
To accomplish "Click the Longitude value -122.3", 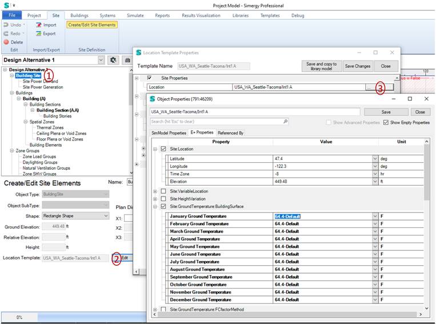I will pyautogui.click(x=322, y=166).
